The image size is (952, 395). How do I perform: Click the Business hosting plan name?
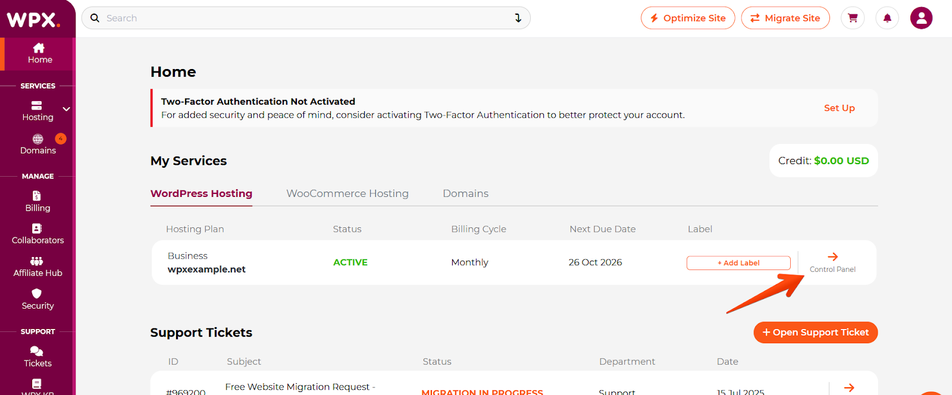click(187, 256)
